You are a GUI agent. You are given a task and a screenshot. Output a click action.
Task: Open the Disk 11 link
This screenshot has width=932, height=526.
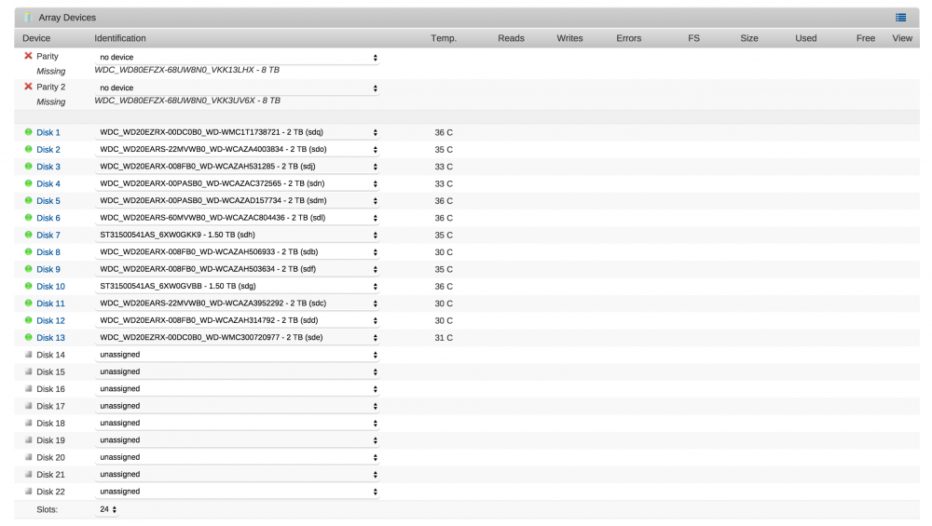(x=50, y=303)
